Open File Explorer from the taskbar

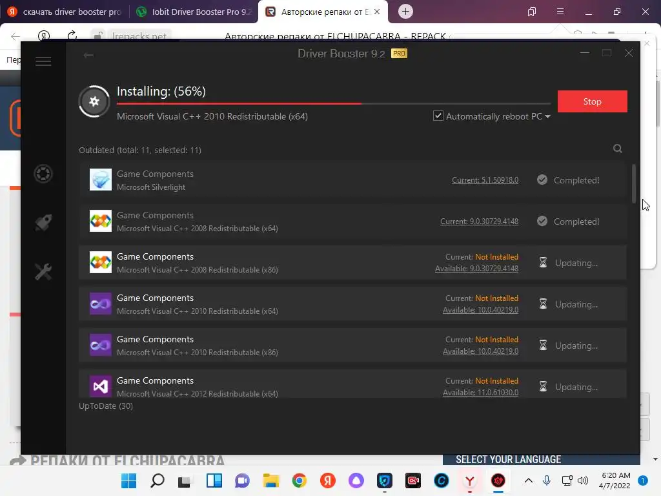(270, 480)
